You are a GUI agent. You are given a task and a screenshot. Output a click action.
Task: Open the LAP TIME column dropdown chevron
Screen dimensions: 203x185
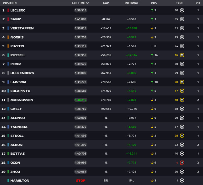(87, 3)
